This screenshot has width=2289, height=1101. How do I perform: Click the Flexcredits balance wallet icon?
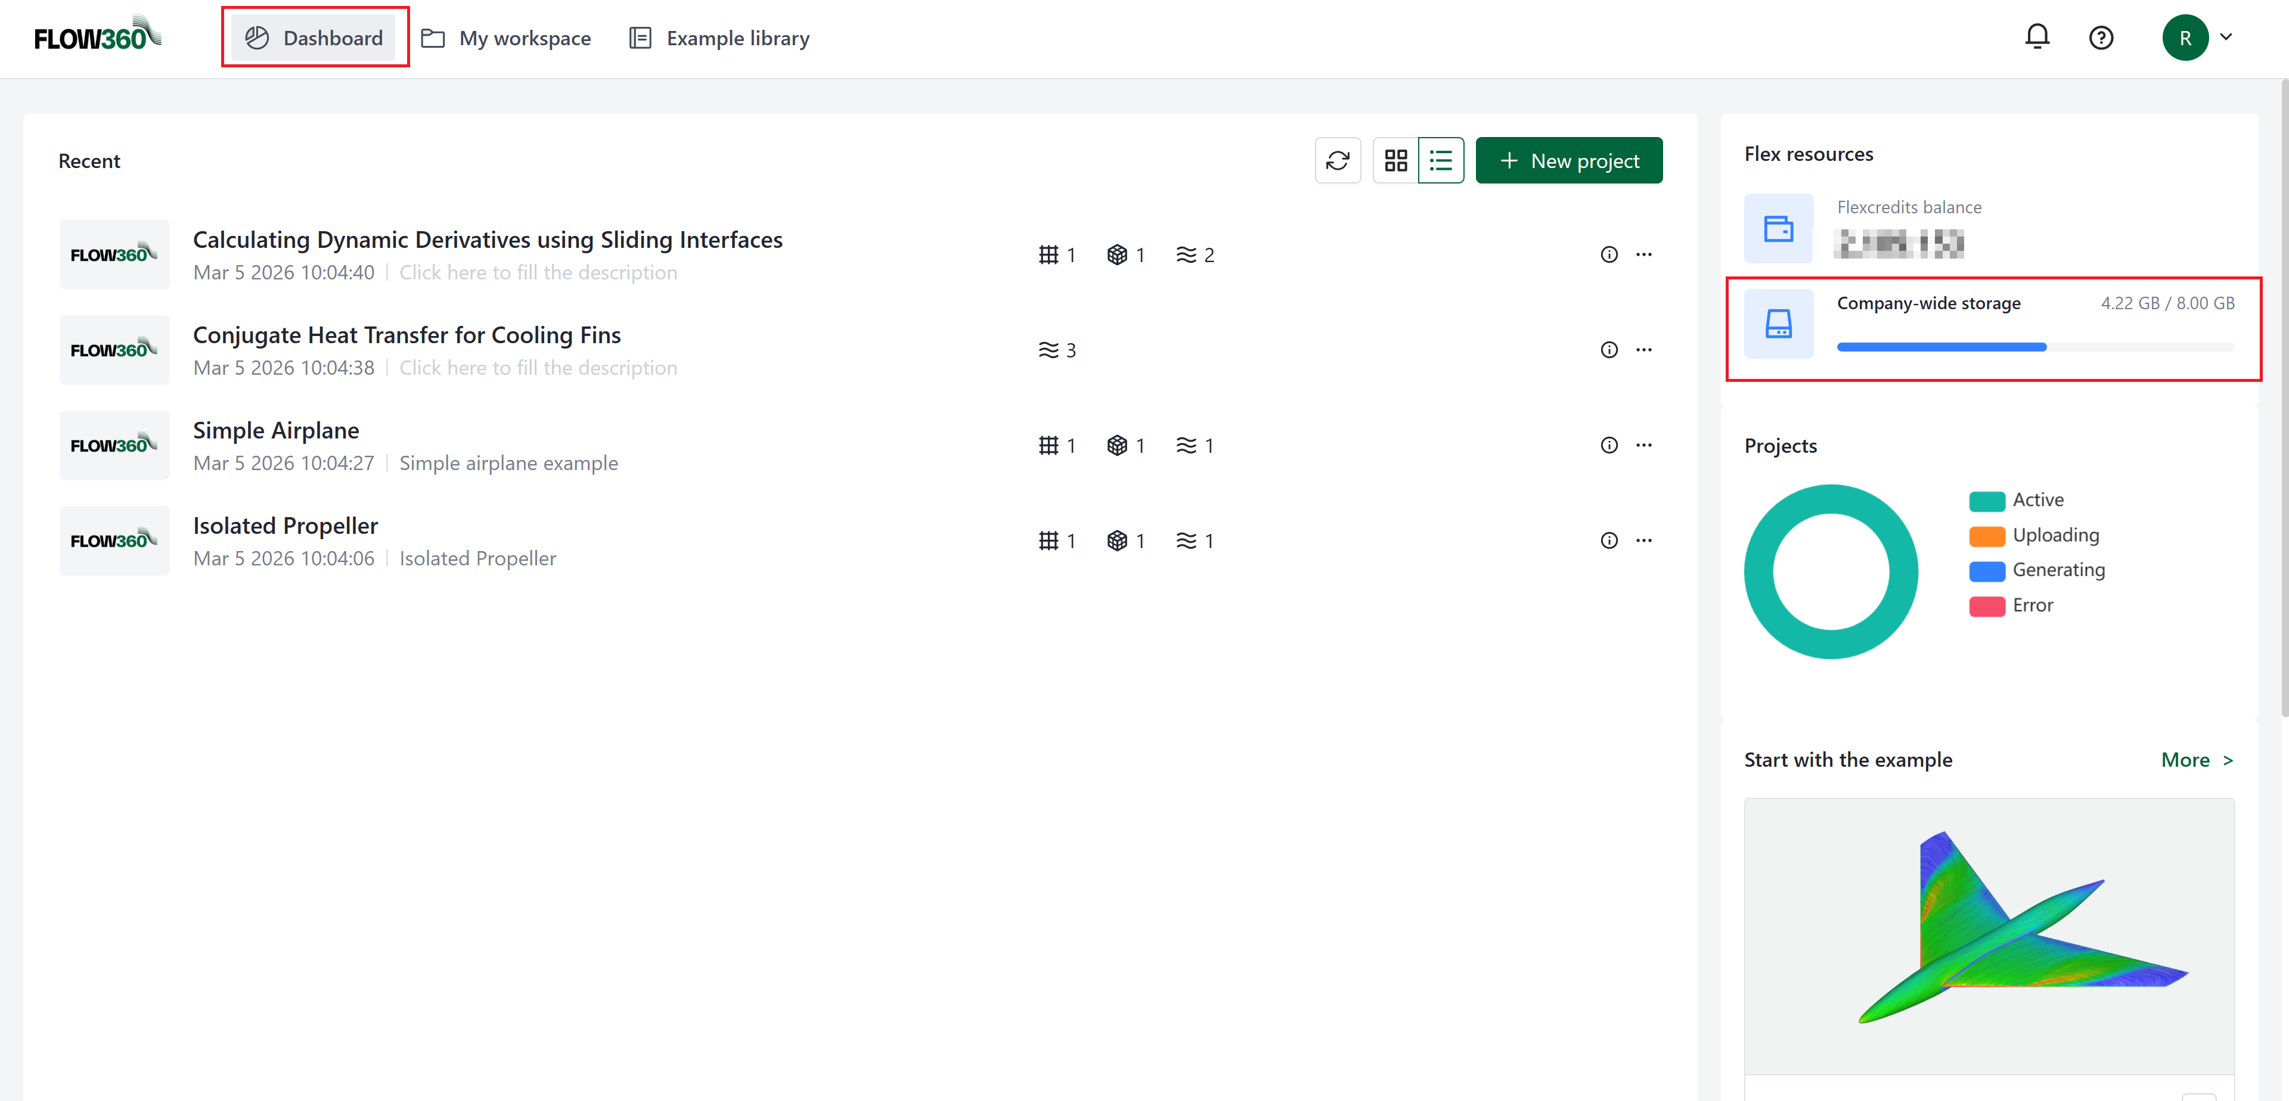coord(1778,229)
